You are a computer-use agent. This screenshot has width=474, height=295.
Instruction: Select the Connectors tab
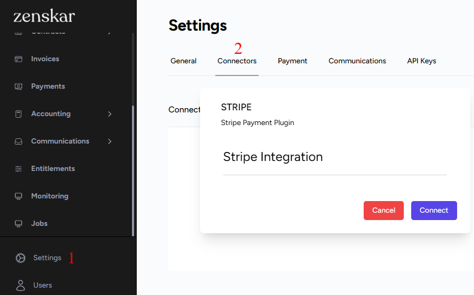(x=237, y=61)
